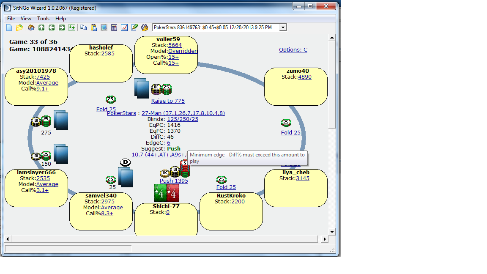Click the vertical scrollbar down arrow
The image size is (487, 274).
click(x=332, y=232)
